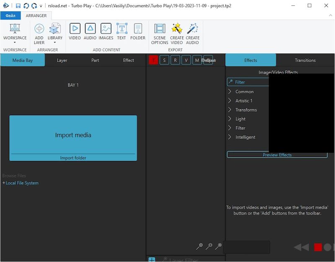
Task: Open the Layer tab
Action: (x=62, y=60)
